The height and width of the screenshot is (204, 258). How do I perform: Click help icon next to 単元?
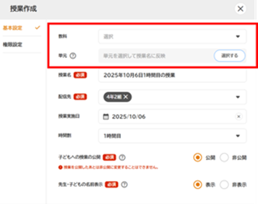point(73,56)
